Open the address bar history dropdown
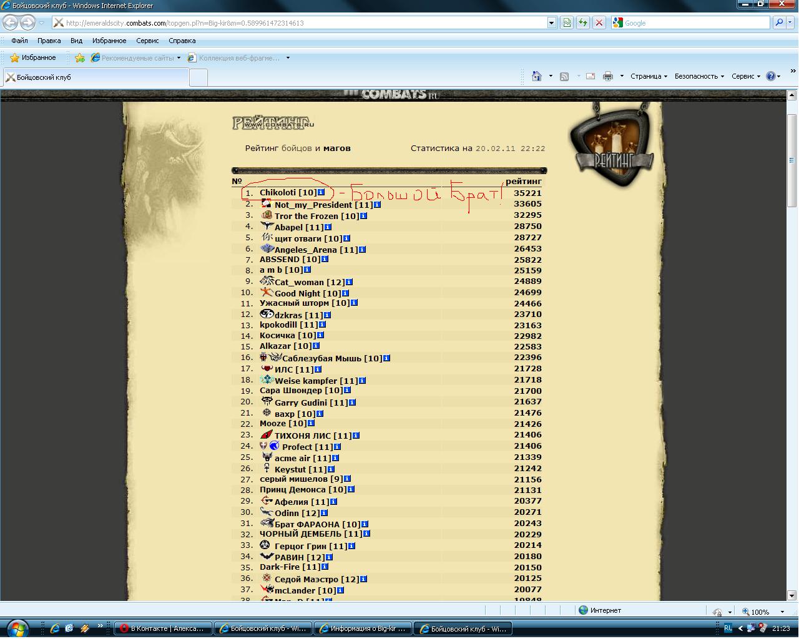The width and height of the screenshot is (799, 639). click(x=551, y=23)
